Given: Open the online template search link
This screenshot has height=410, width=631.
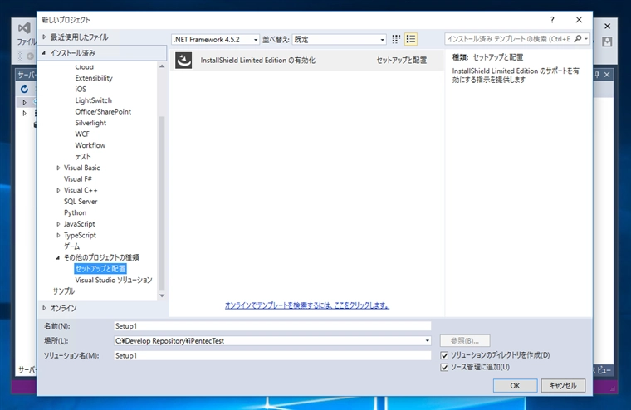Looking at the screenshot, I should (307, 305).
